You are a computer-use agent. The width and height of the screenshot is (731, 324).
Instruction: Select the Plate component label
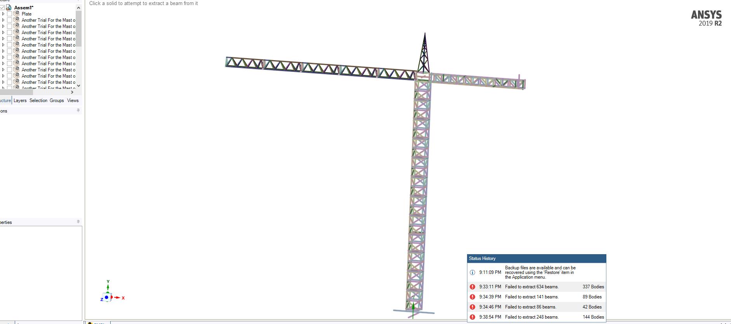(26, 14)
